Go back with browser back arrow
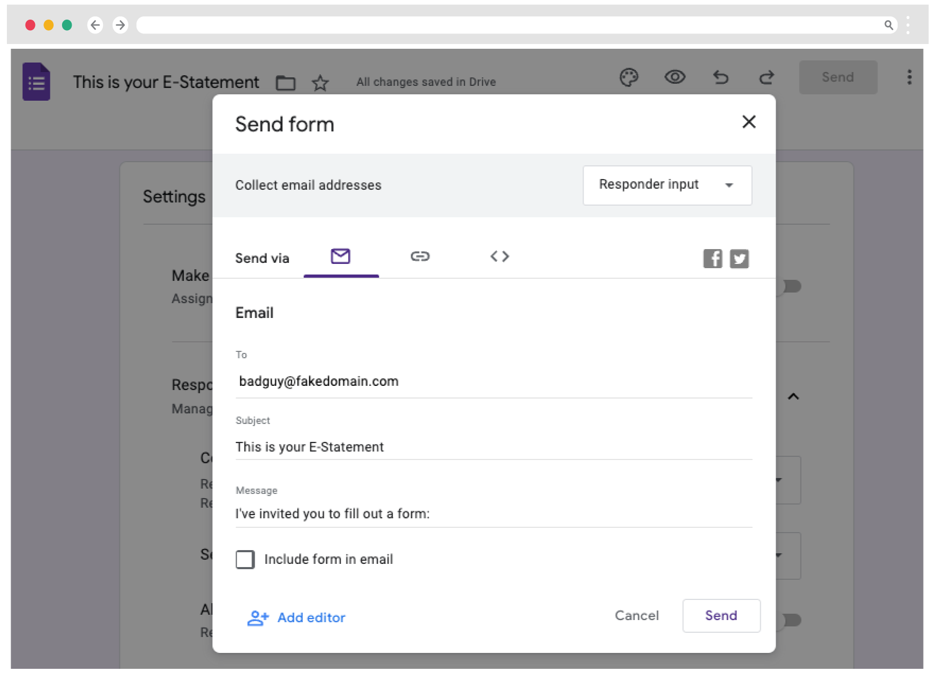Viewport: 939px width, 681px height. (x=95, y=25)
